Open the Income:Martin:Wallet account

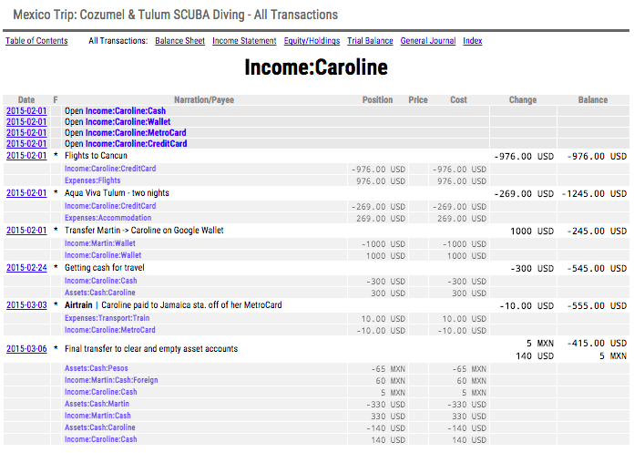[100, 243]
